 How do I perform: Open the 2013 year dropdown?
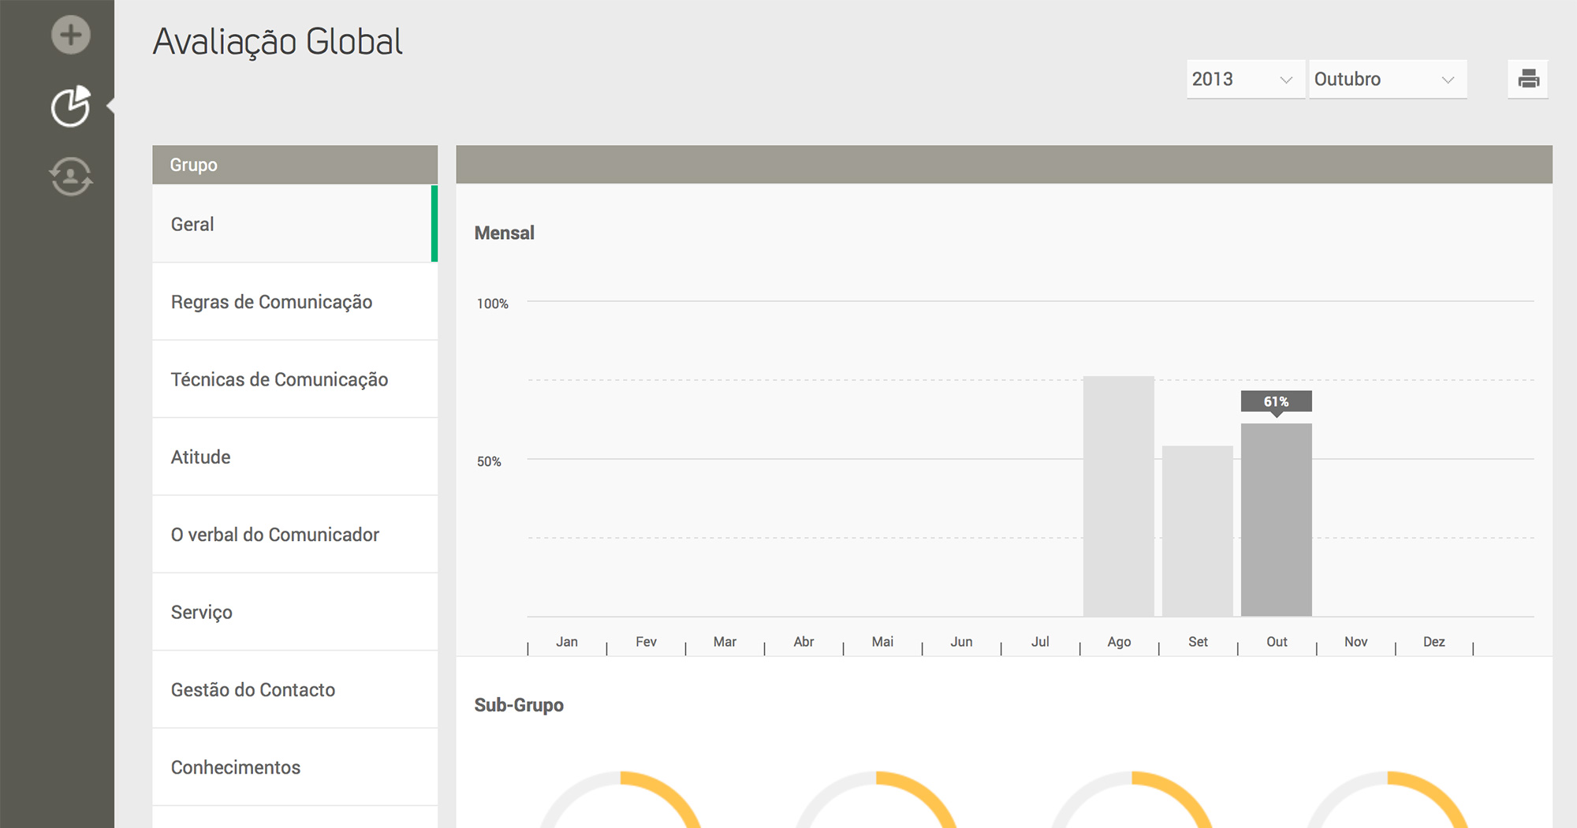point(1245,79)
